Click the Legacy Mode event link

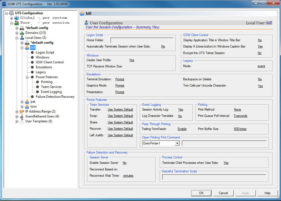(261, 66)
